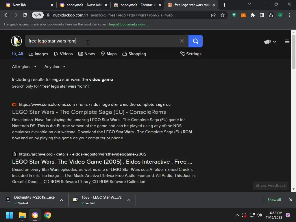Open the orange Avast shopping extension
This screenshot has height=222, width=296.
243,15
